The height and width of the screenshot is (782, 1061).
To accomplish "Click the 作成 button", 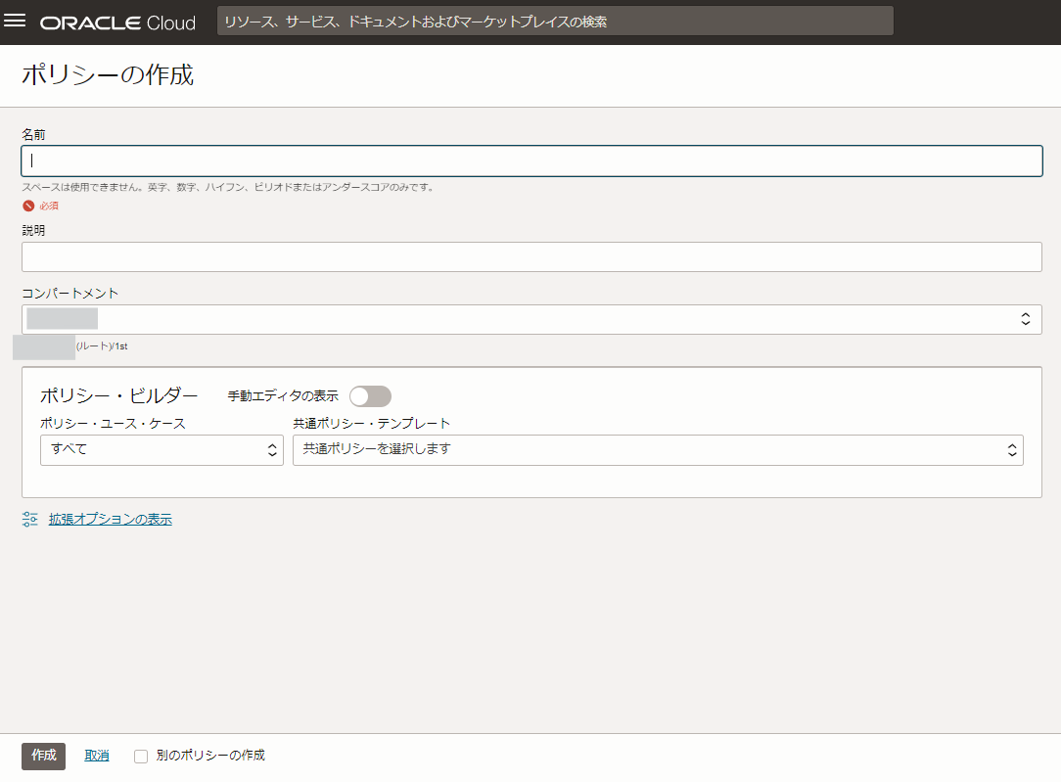I will (43, 757).
